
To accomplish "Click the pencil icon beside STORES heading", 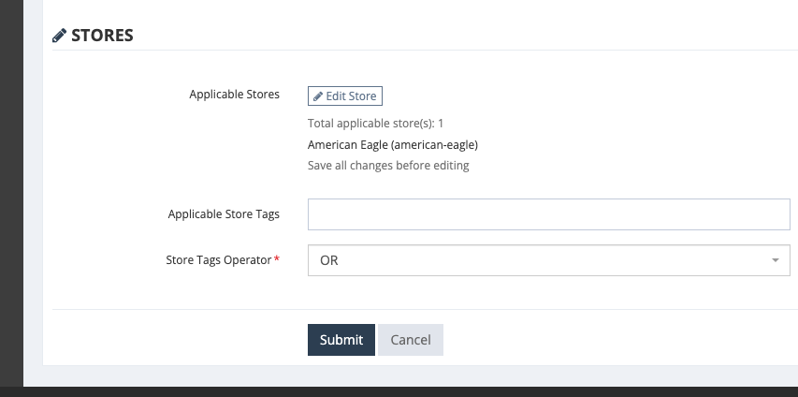I will click(x=59, y=36).
